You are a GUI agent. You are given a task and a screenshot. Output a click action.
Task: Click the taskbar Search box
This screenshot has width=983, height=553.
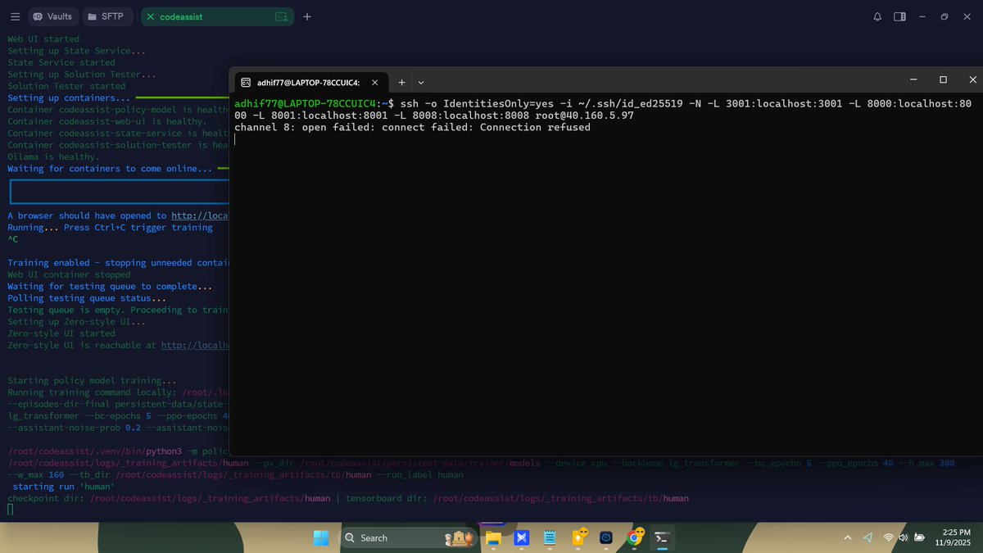(408, 537)
